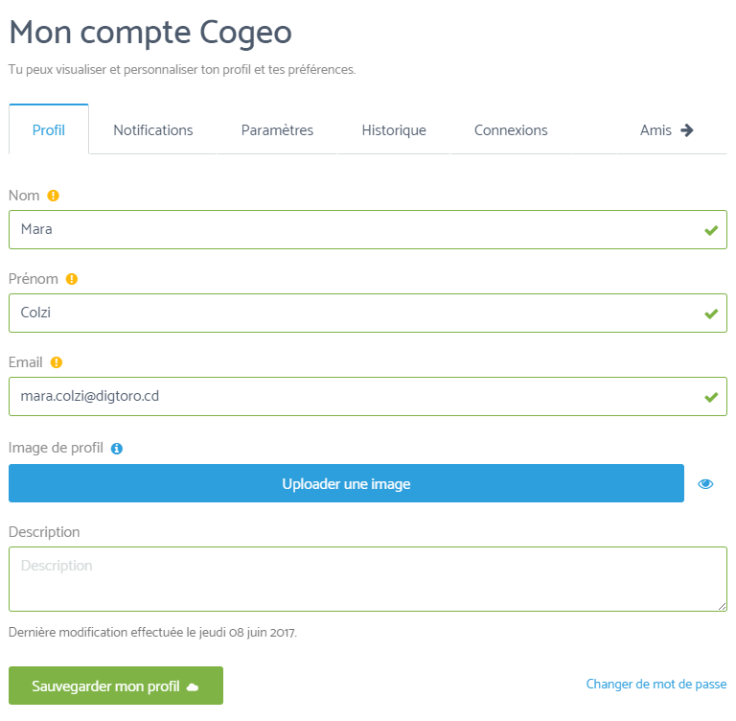Focus the Prénom field containing Colzi

click(368, 313)
